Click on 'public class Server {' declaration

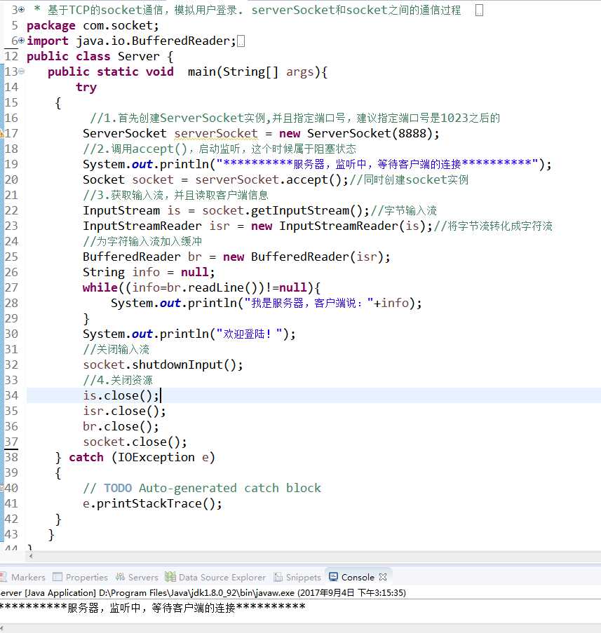click(100, 56)
